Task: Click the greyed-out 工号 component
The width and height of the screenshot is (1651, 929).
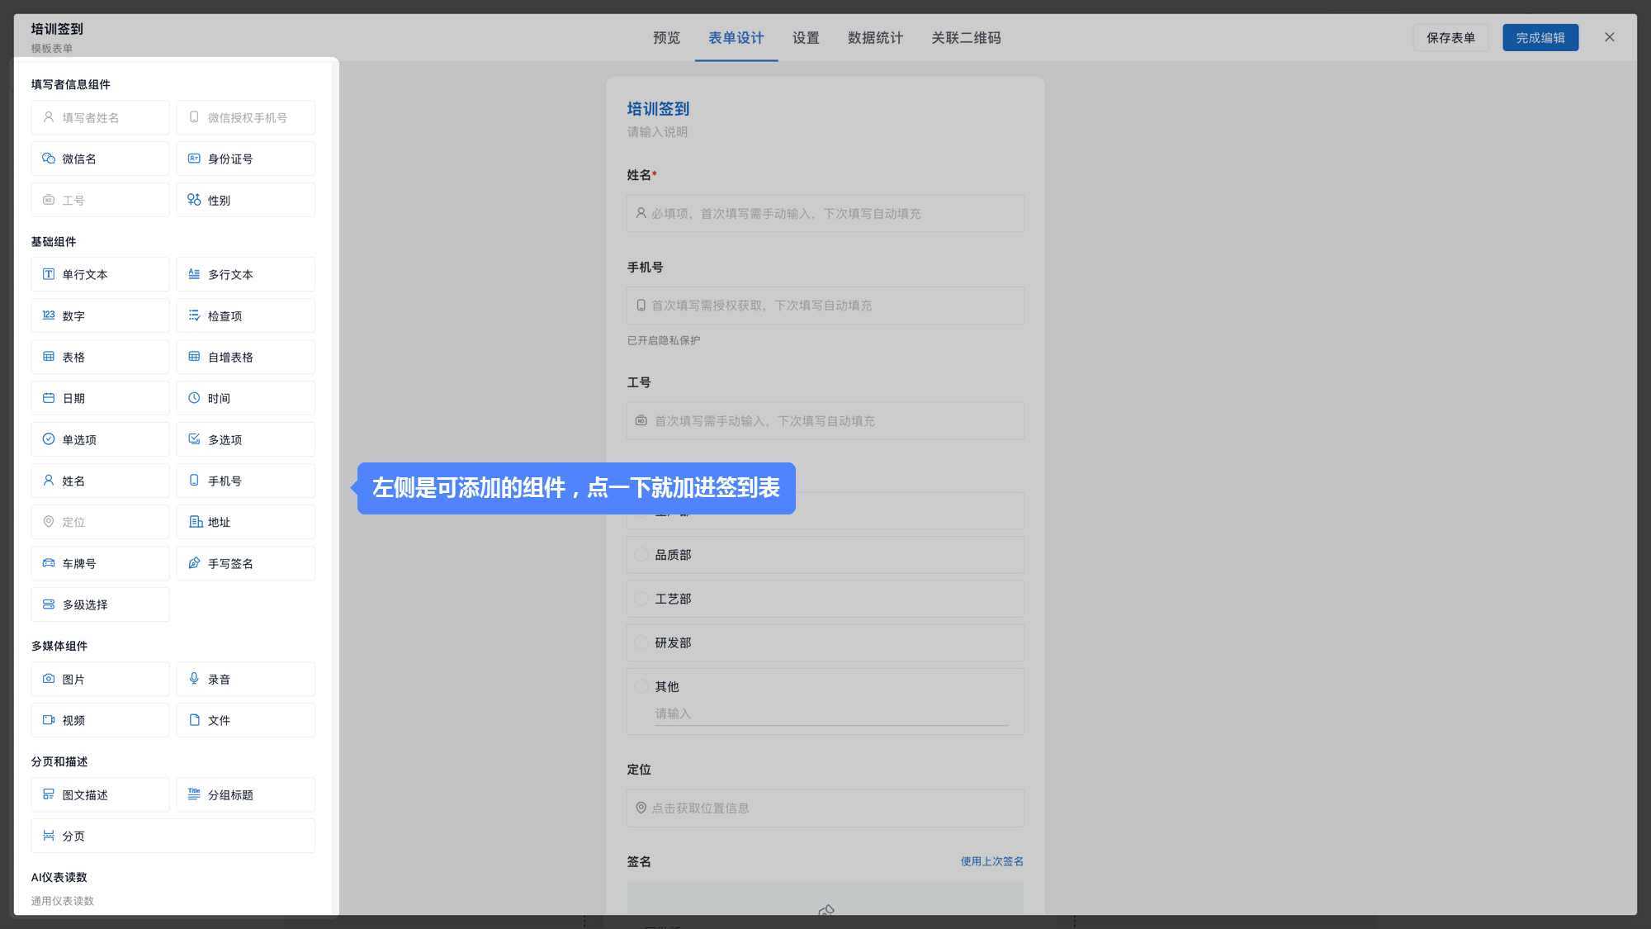Action: pyautogui.click(x=100, y=200)
